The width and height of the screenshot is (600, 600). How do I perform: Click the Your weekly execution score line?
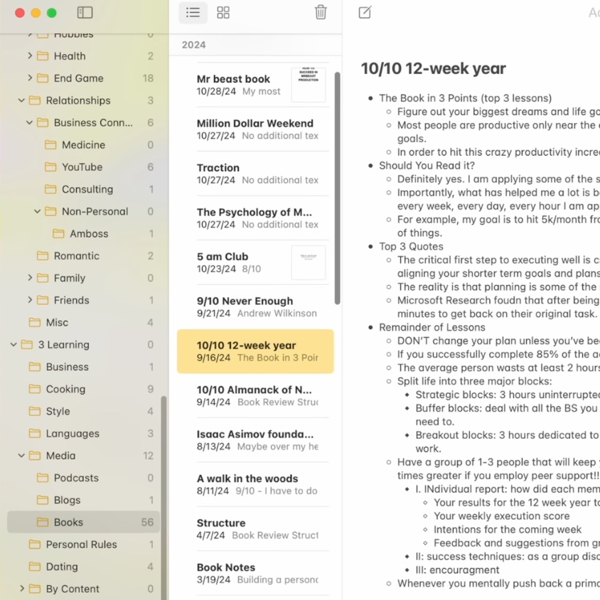point(501,516)
